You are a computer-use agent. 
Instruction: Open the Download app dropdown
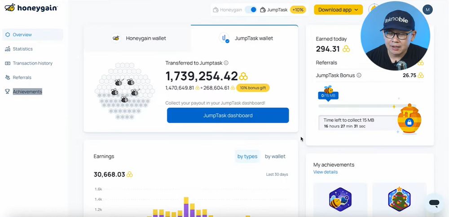(338, 10)
